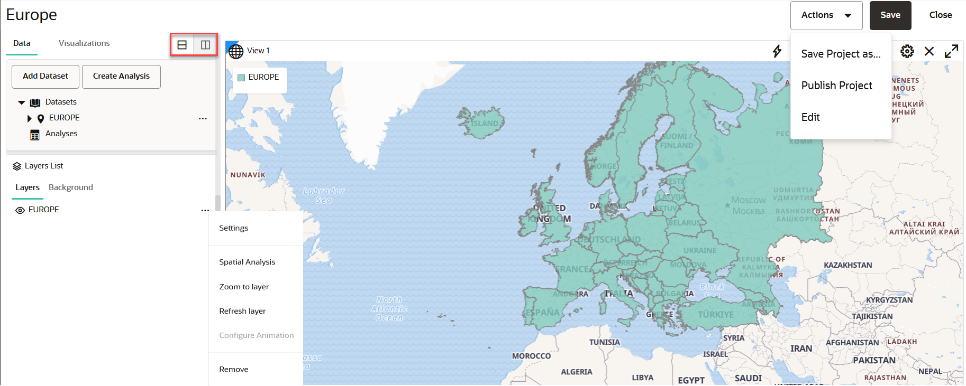This screenshot has height=386, width=966.
Task: Click the Add Dataset button
Action: [x=45, y=77]
